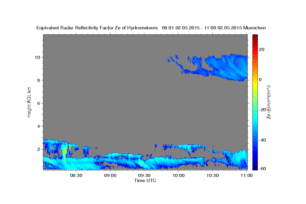306x204 pixels.
Task: Click the date range '08:01 02.05.2015 - 11:00 02.05.2015 Muenchen'
Action: [x=214, y=28]
